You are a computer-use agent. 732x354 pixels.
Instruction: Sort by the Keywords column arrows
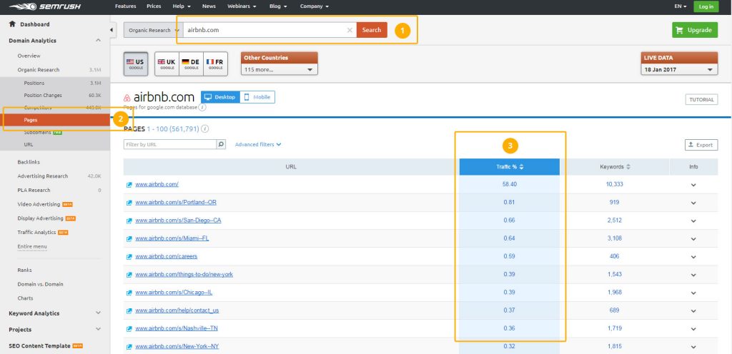pos(628,167)
